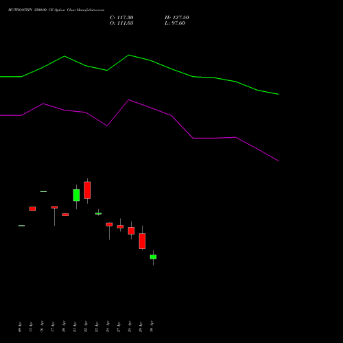
Task: Select the 30 Apr green candlestick
Action: [x=153, y=257]
